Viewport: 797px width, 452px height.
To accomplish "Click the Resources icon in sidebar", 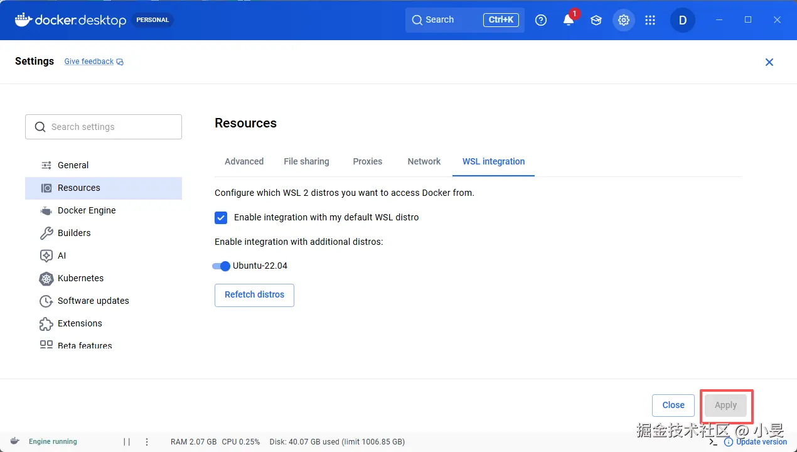I will (x=46, y=188).
